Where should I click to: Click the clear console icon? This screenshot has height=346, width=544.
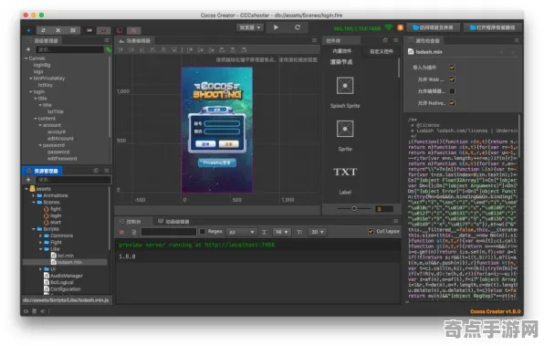(121, 232)
